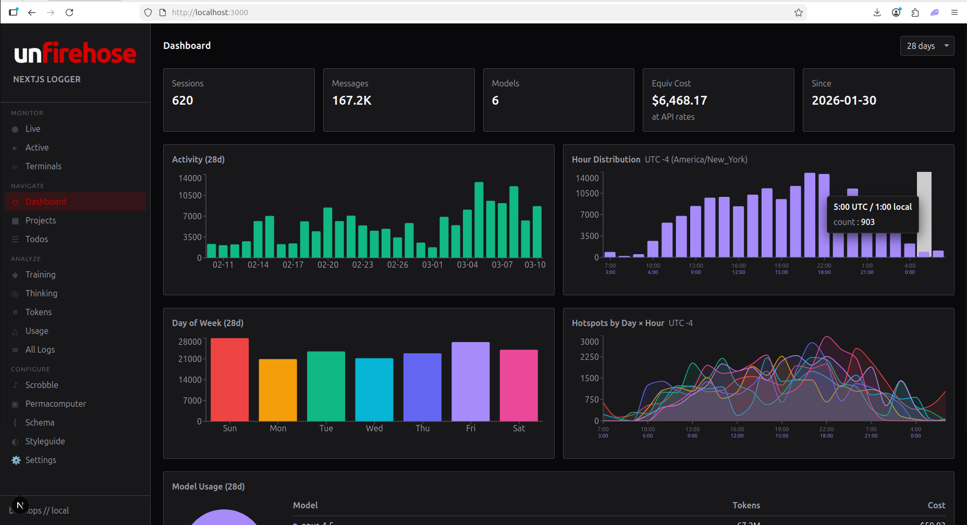Screen dimensions: 967x525
Task: Click the Usage triangle icon
Action: pyautogui.click(x=15, y=331)
